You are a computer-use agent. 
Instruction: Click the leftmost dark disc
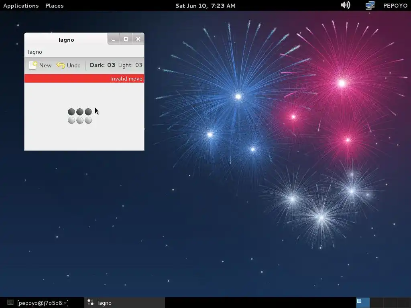tap(71, 112)
